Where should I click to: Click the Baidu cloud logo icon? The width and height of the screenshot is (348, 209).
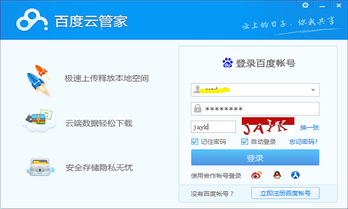32,20
